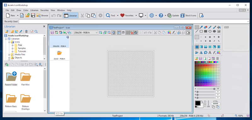Open the File menu
252x120 pixels.
7,10
